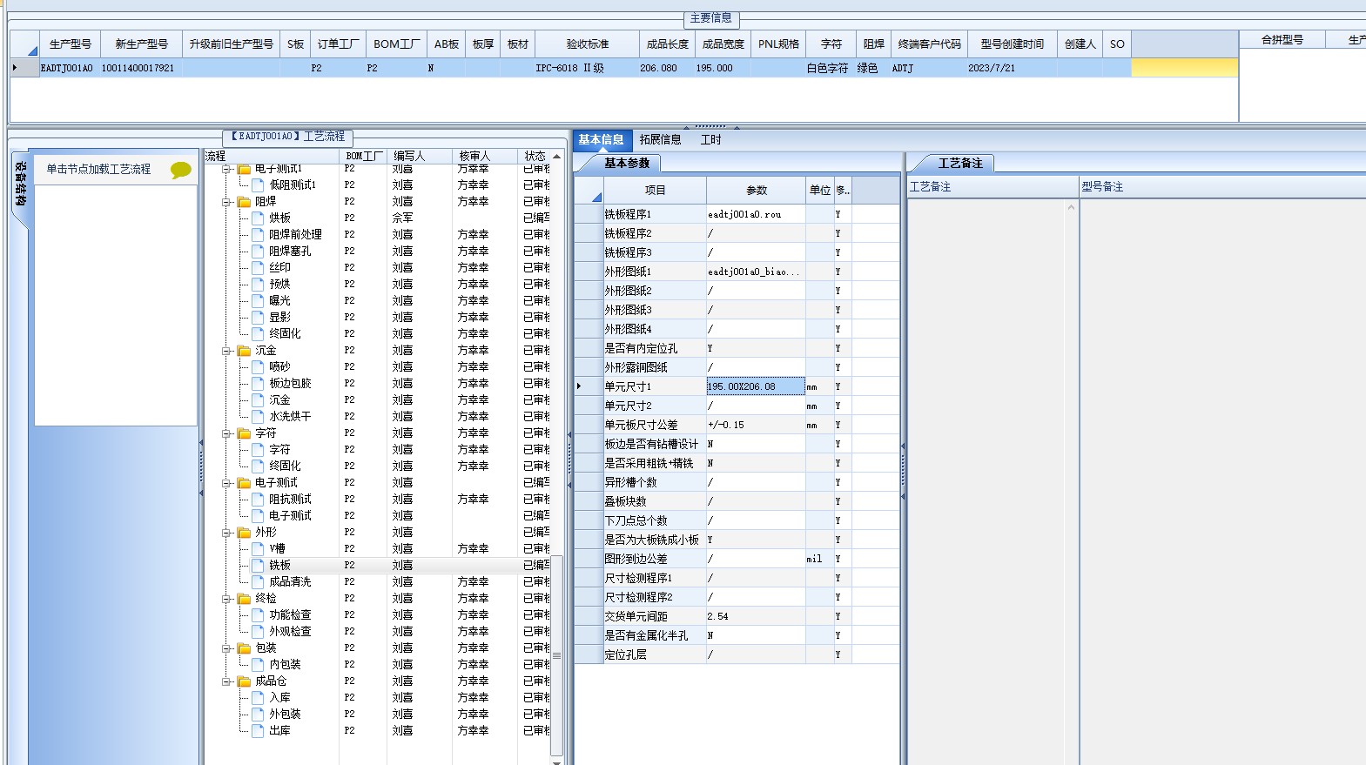Select the 工艺备注 tab
The height and width of the screenshot is (765, 1366).
coord(959,163)
